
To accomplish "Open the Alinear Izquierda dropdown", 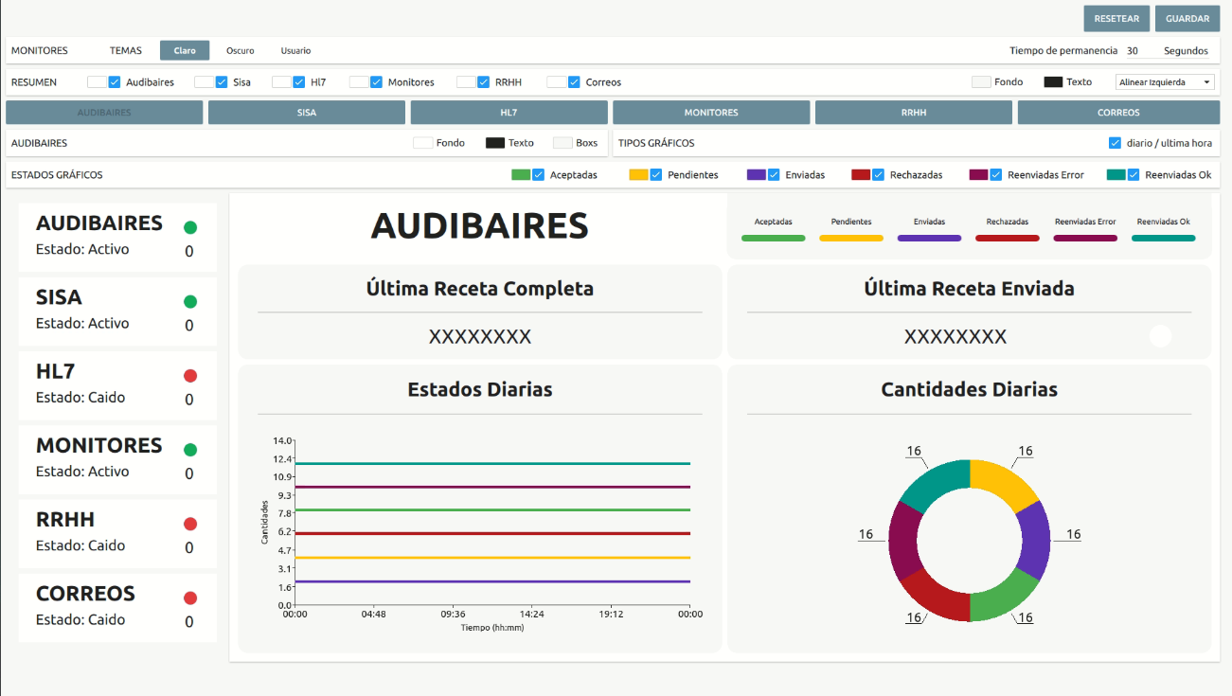I will (x=1164, y=81).
